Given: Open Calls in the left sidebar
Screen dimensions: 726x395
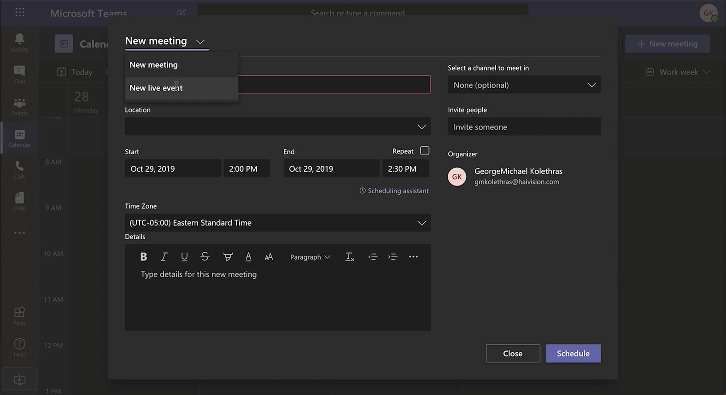Looking at the screenshot, I should [x=19, y=170].
